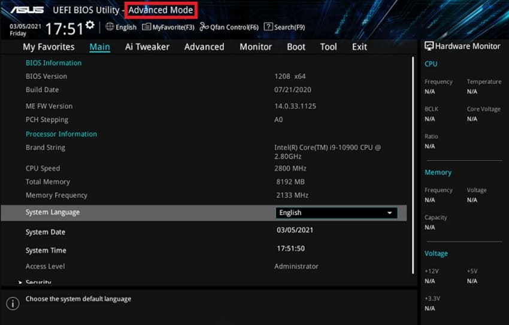Click the Memory heading in Hardware Monitor
Viewport: 509px width, 325px height.
(x=438, y=172)
